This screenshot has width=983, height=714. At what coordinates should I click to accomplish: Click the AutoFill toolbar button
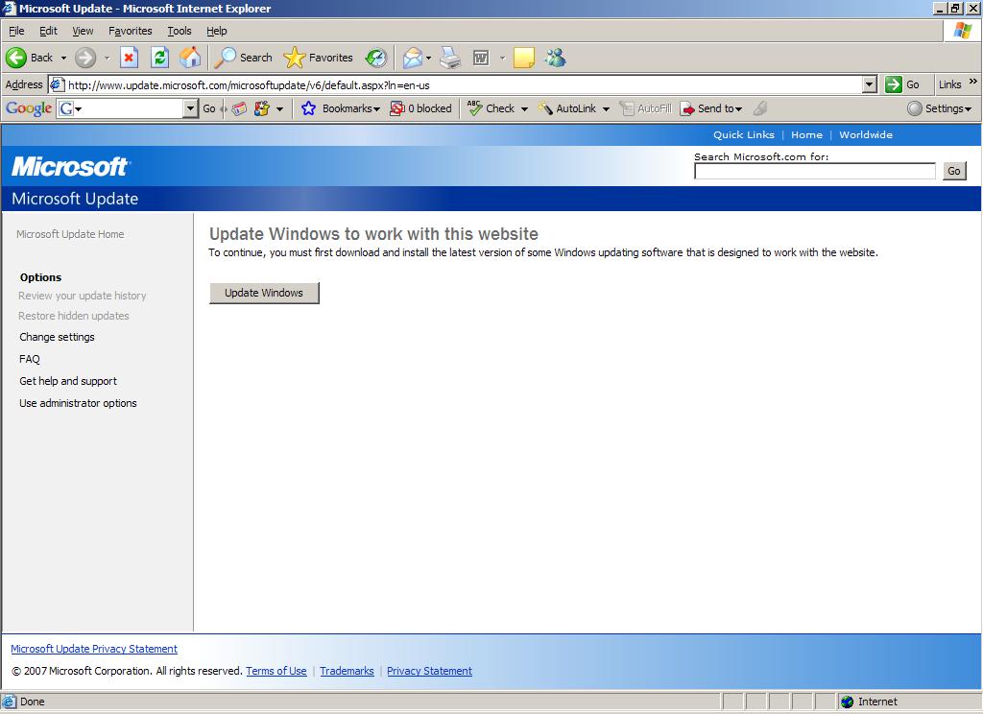click(x=645, y=108)
